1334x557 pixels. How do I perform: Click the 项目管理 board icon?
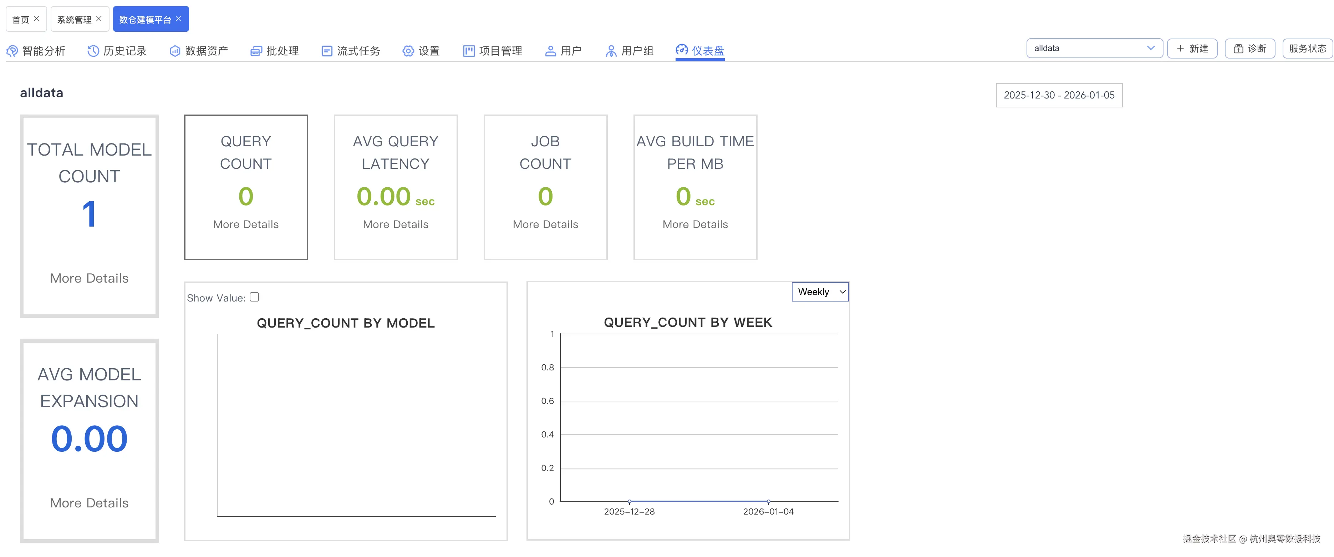[469, 51]
